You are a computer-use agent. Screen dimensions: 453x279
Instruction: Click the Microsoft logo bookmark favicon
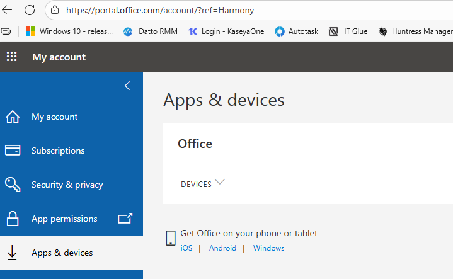tap(31, 31)
